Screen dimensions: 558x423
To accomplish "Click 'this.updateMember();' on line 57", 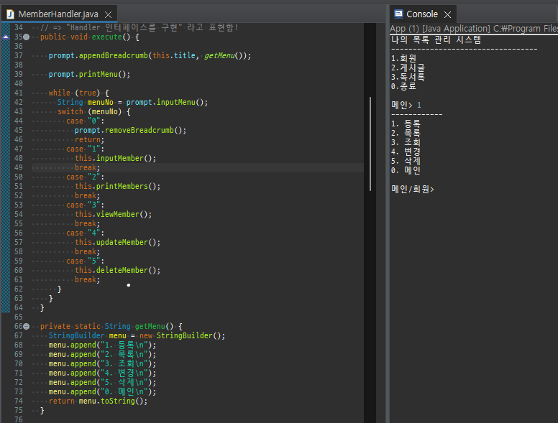I will point(117,243).
